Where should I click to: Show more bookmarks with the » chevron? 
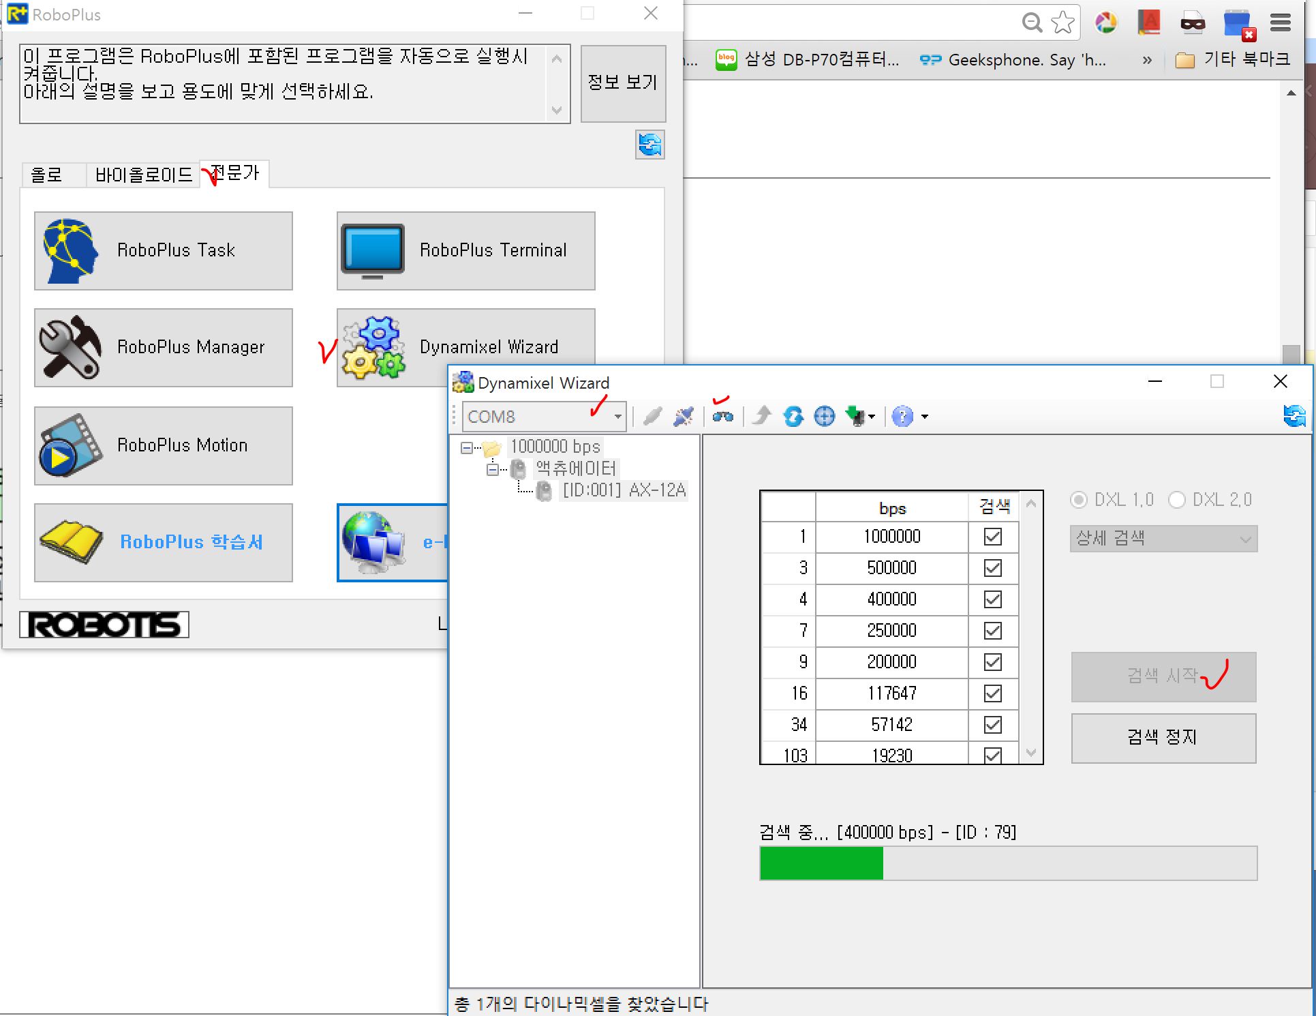coord(1147,61)
